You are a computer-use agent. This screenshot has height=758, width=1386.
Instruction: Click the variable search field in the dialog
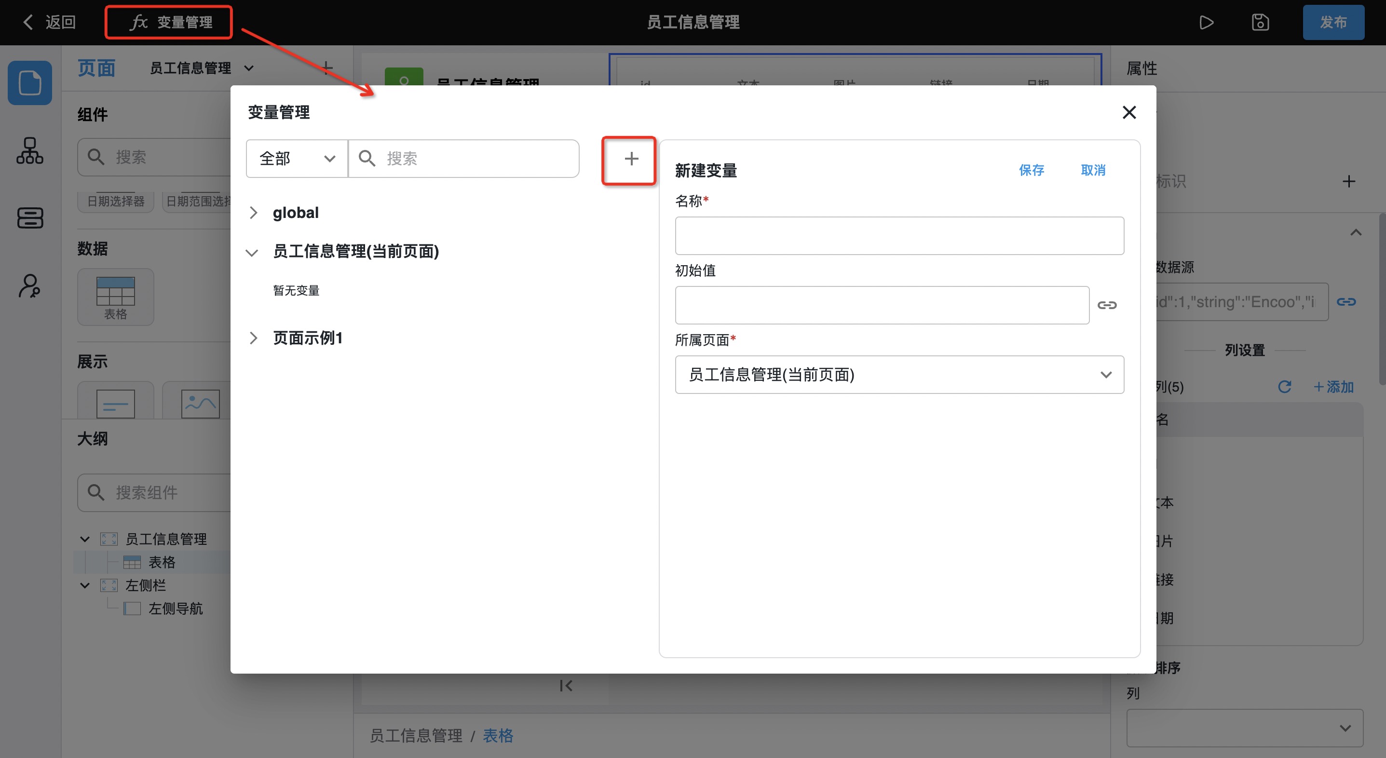pyautogui.click(x=464, y=159)
